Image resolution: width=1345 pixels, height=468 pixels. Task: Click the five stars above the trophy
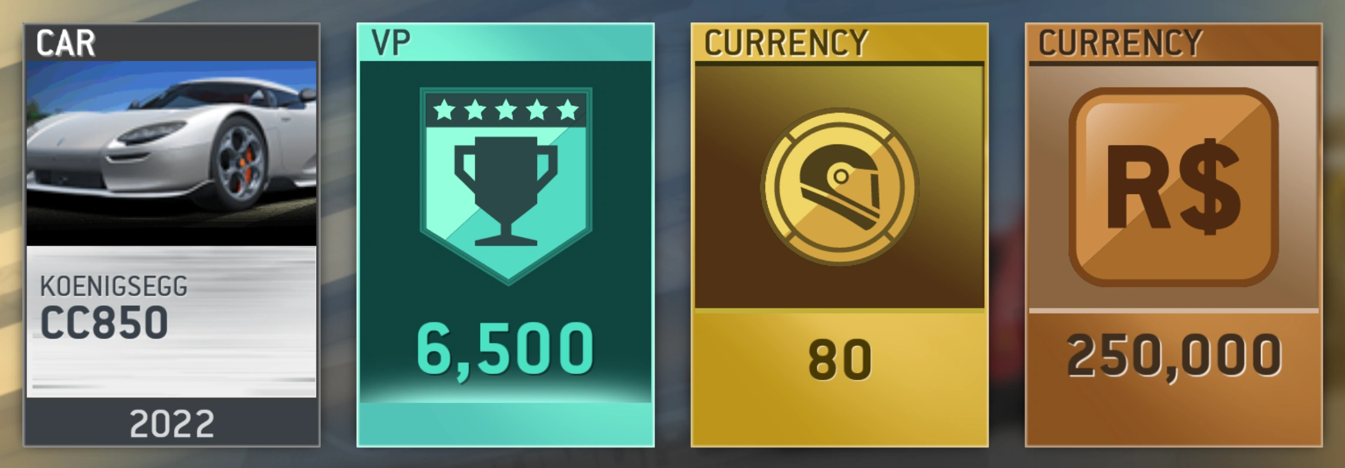[x=506, y=110]
